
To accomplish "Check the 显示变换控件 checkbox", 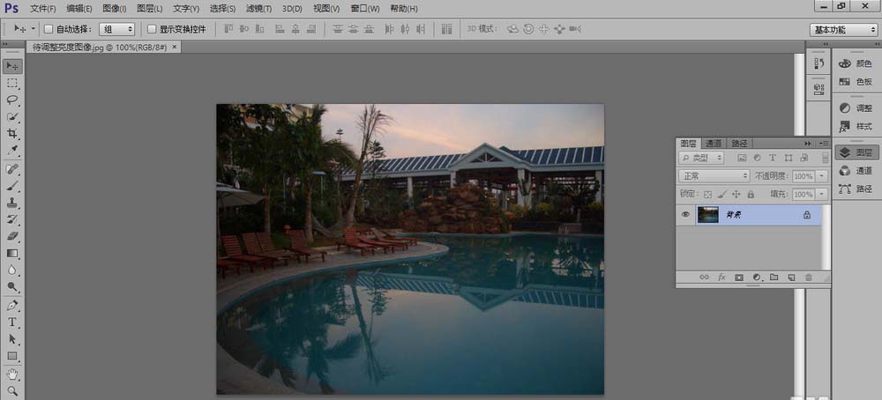I will (x=152, y=29).
